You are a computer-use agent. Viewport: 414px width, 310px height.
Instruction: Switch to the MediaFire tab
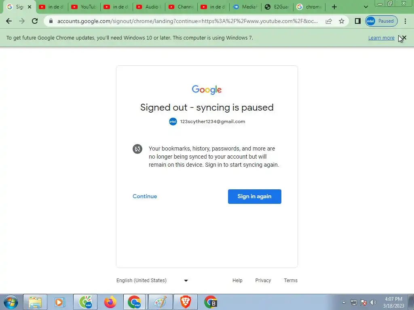point(245,7)
